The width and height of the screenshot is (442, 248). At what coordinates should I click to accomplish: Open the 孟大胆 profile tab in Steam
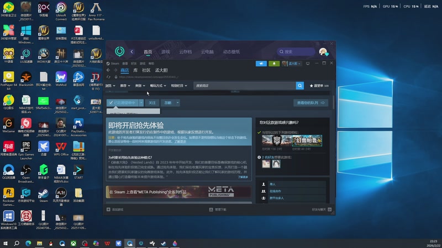[161, 71]
